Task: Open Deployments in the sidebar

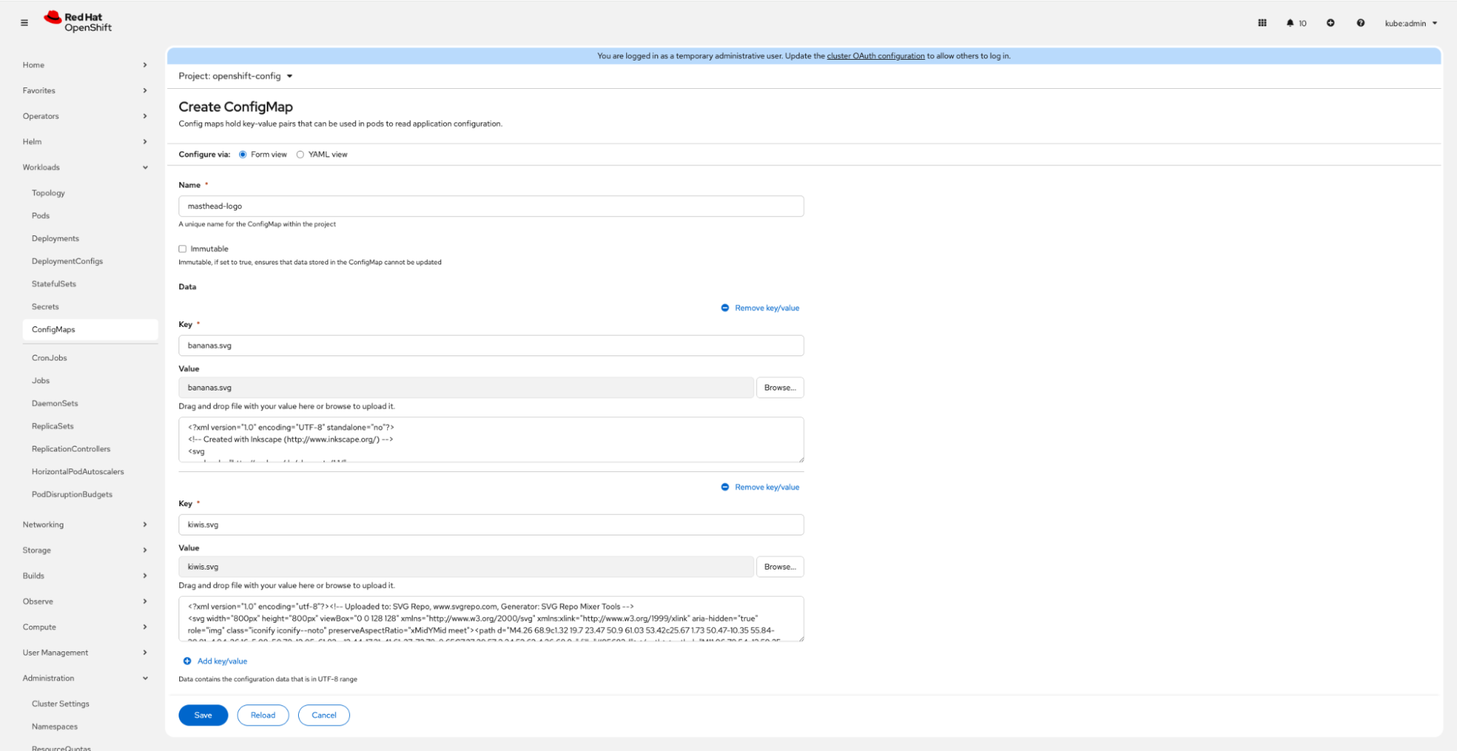Action: pyautogui.click(x=55, y=238)
